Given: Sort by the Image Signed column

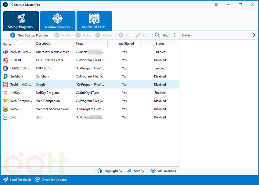Looking at the screenshot, I should pyautogui.click(x=124, y=44).
